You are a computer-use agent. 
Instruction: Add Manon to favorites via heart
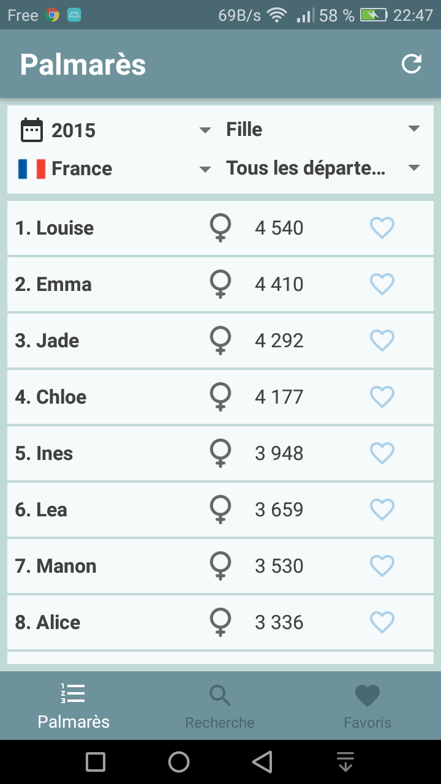tap(382, 566)
